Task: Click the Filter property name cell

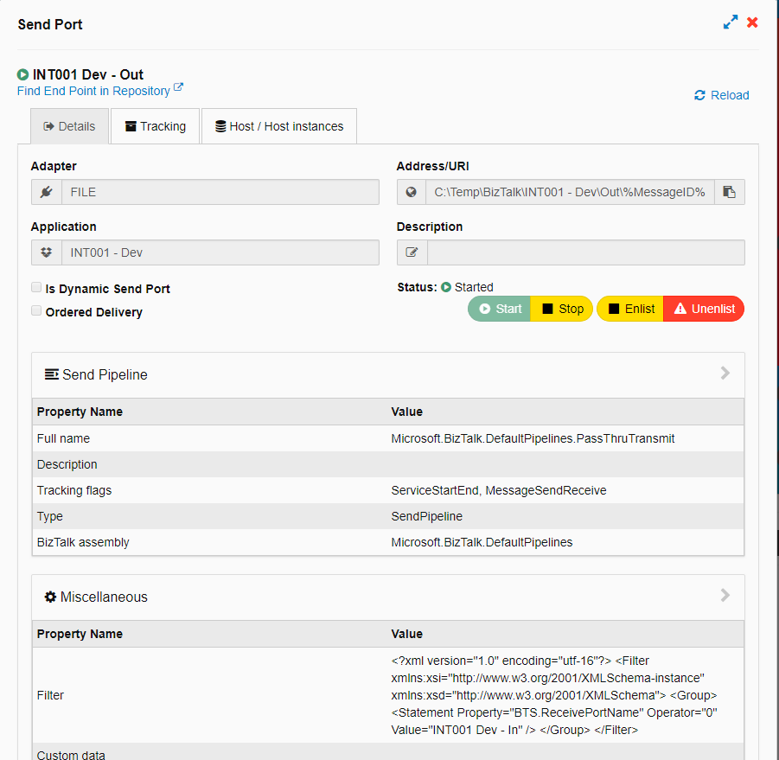Action: [x=50, y=695]
